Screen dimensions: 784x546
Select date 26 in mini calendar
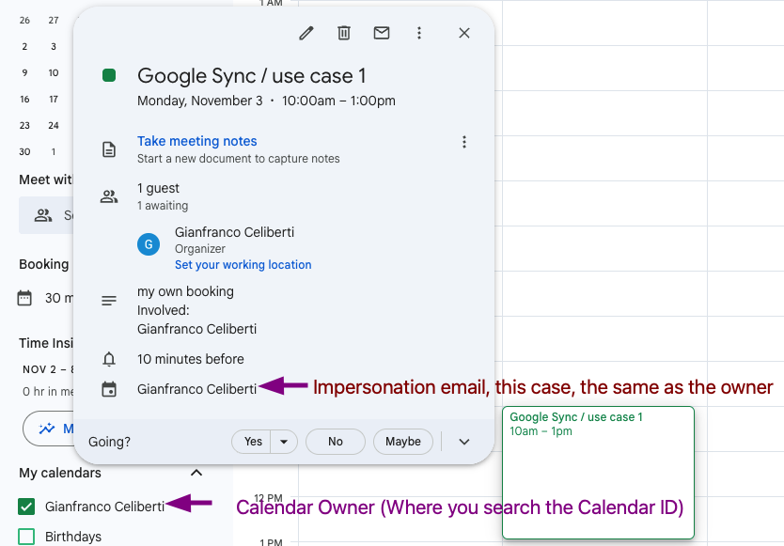click(x=24, y=21)
